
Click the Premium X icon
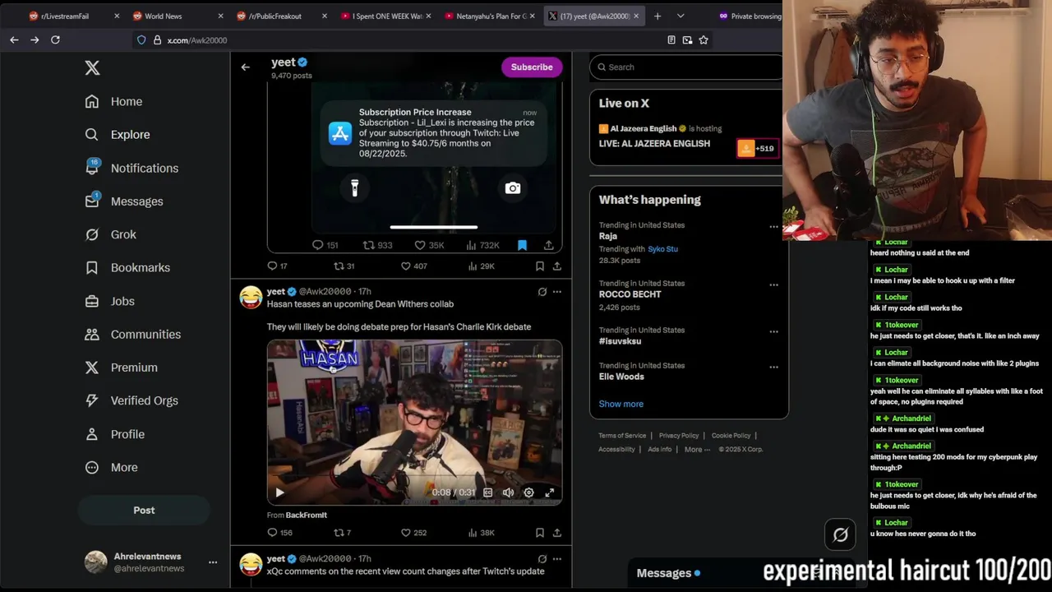coord(92,368)
